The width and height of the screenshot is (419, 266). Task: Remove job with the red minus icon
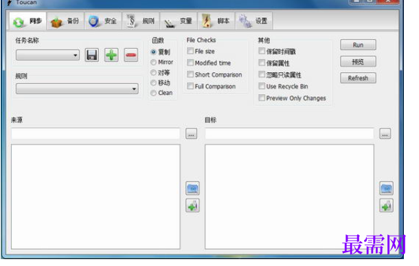tap(131, 55)
